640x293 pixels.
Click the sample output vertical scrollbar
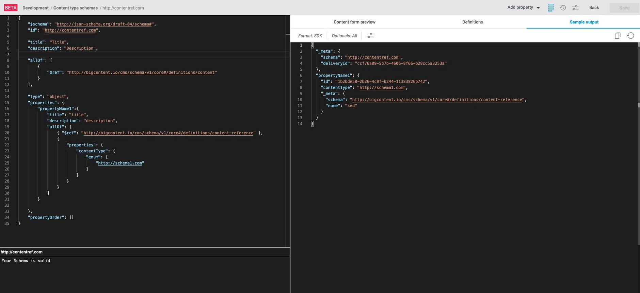pyautogui.click(x=638, y=143)
